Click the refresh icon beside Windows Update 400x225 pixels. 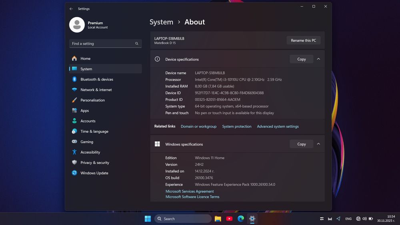point(74,173)
